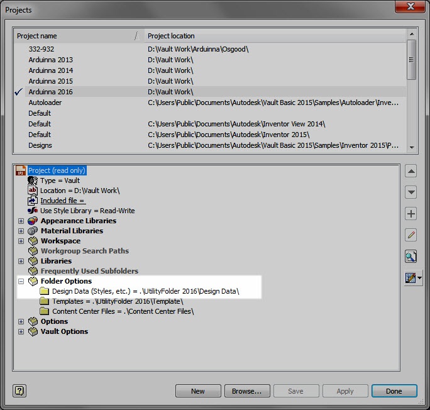This screenshot has width=430, height=410.
Task: Click the Done button
Action: [394, 391]
